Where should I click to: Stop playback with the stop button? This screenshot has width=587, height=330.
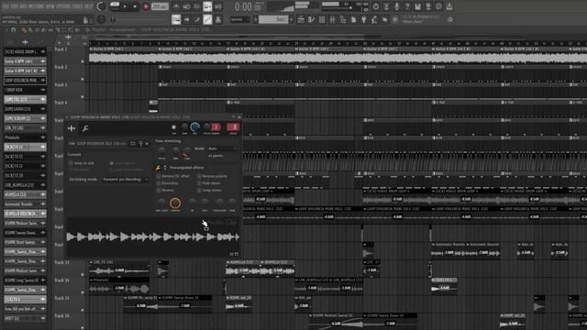click(x=135, y=6)
